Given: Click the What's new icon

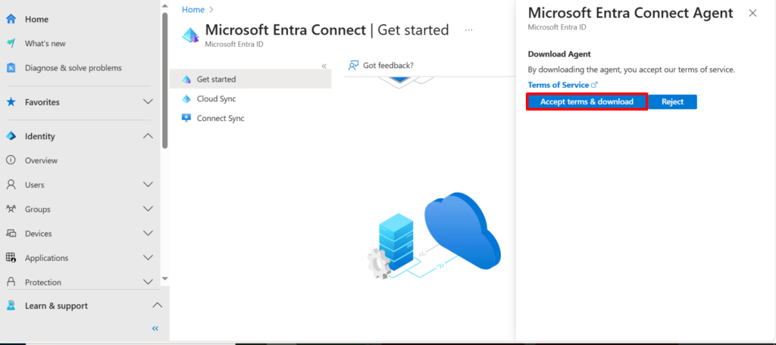Looking at the screenshot, I should coord(11,43).
